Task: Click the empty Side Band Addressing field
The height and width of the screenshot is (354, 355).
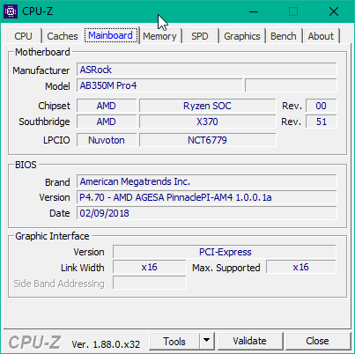Action: pyautogui.click(x=150, y=284)
